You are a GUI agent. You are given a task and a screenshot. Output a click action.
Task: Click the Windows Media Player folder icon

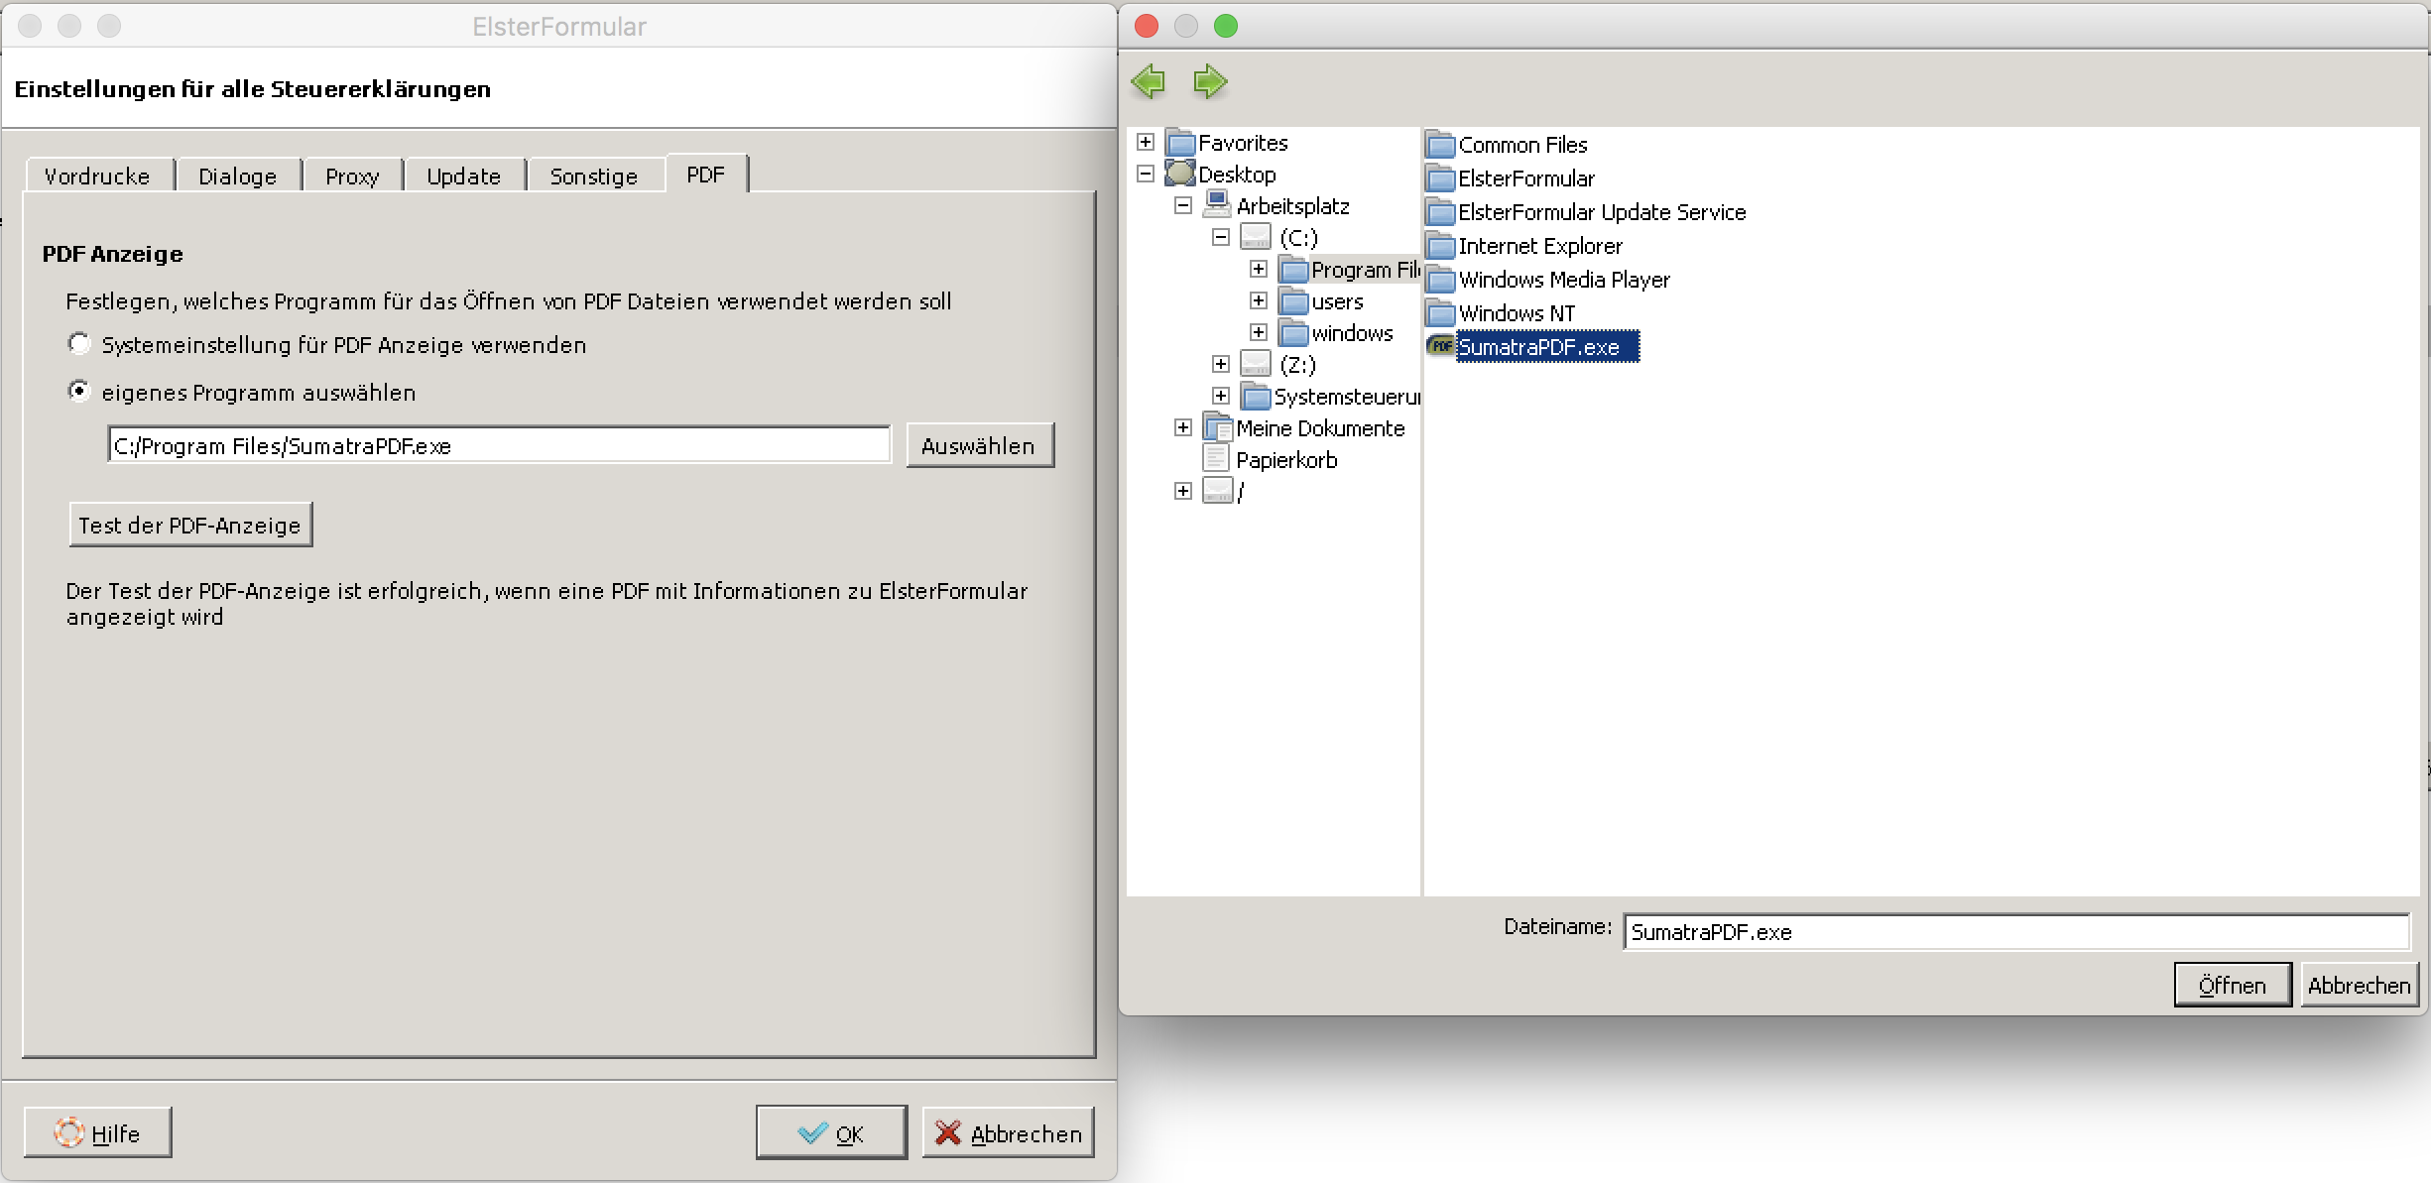pyautogui.click(x=1440, y=280)
